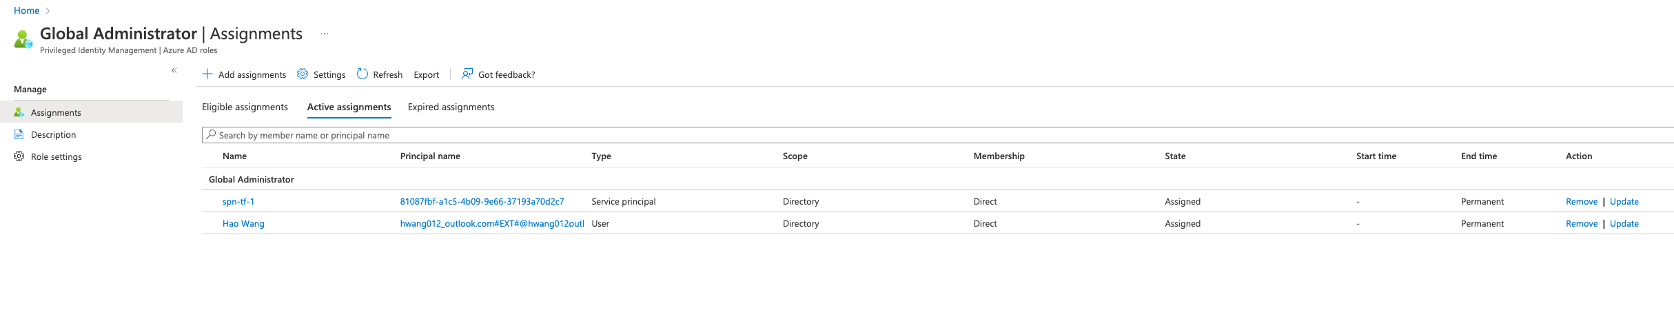Screen dimensions: 1674x330
Task: Open Settings via the gear icon
Action: [303, 74]
